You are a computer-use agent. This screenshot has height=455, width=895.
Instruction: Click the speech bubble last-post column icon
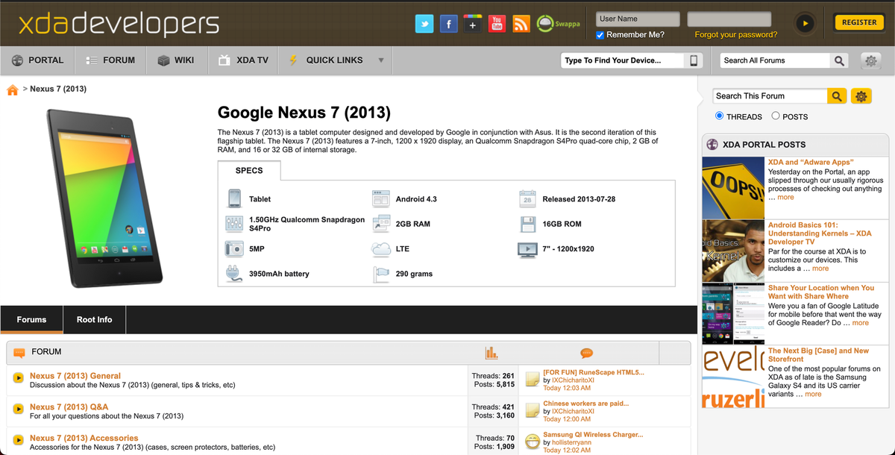tap(586, 353)
